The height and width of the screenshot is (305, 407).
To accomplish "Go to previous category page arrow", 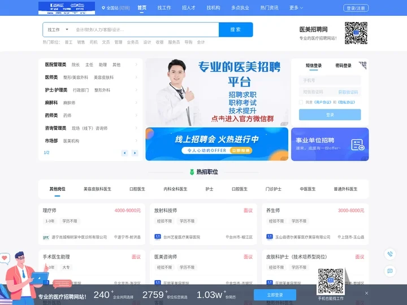I will (124, 153).
